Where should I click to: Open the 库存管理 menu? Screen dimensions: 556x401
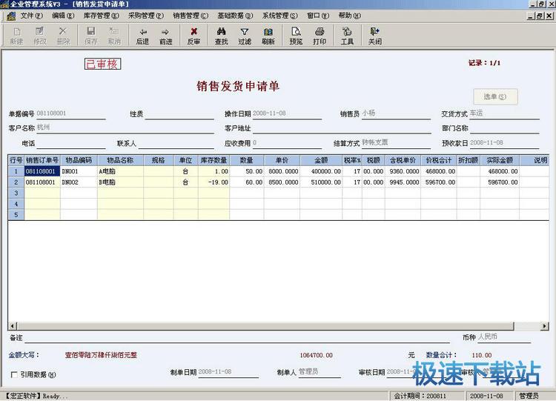coord(101,16)
